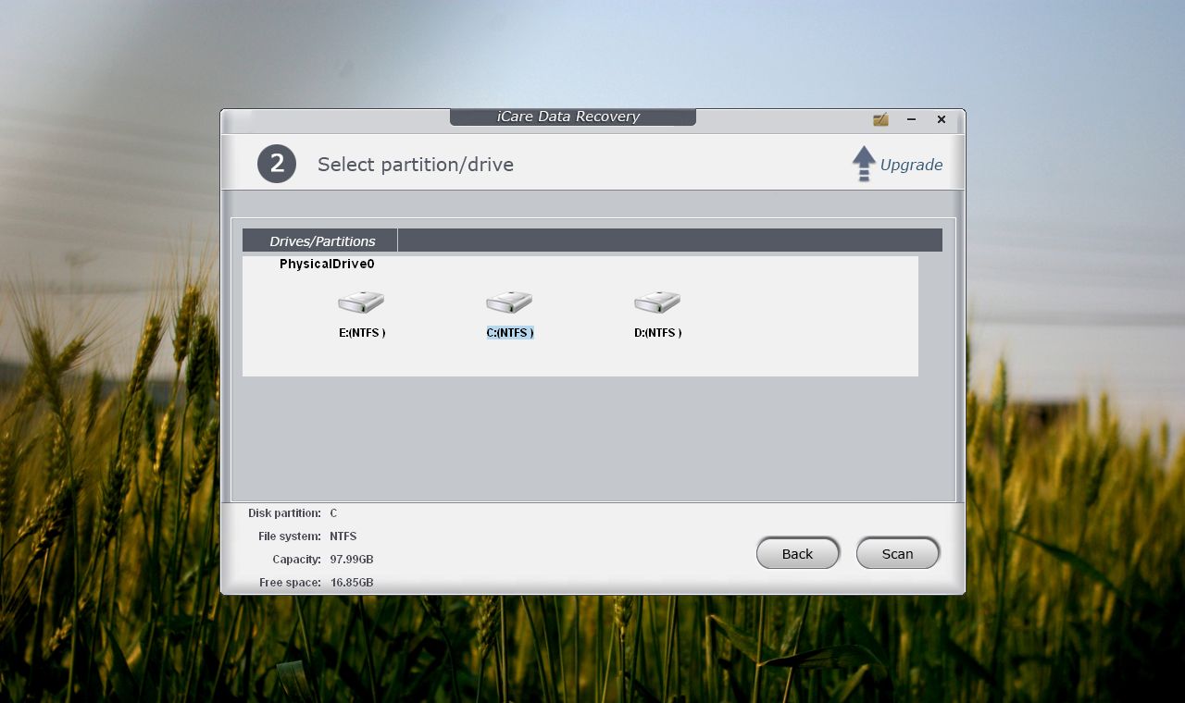This screenshot has width=1185, height=703.
Task: Click the iCare Data Recovery title bar
Action: coord(572,117)
